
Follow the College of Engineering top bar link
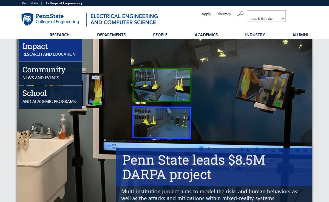(64, 3)
